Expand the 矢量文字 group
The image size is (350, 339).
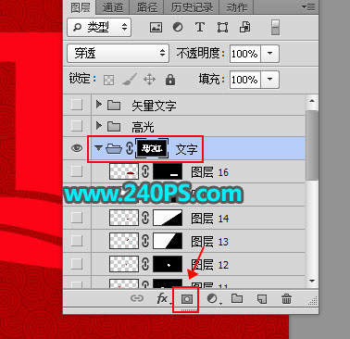tap(98, 105)
